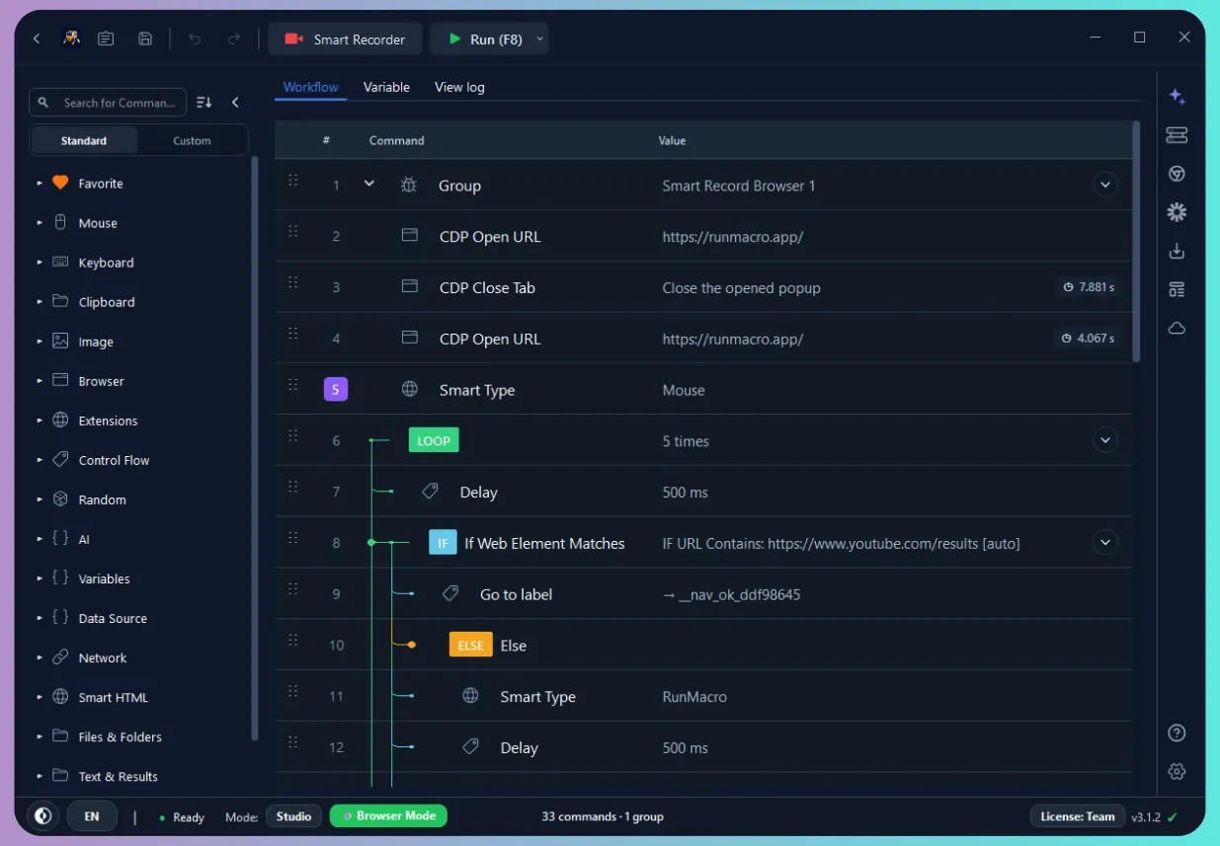
Task: Collapse the command sidebar with the chevron
Action: (235, 102)
